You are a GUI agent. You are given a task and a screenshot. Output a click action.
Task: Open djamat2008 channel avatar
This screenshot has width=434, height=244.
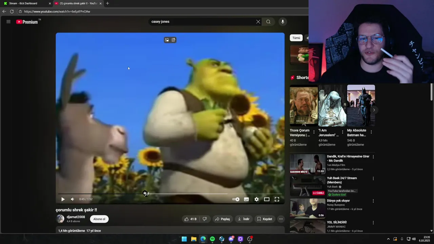coord(60,219)
